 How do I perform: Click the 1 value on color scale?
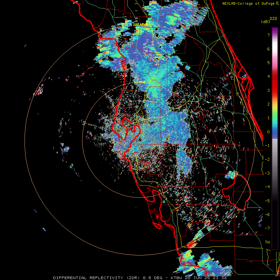coord(268,118)
